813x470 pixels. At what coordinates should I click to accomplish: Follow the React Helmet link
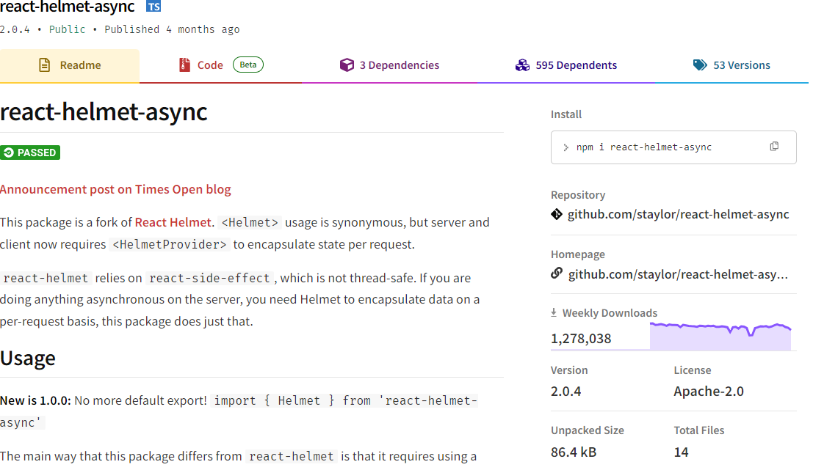click(x=173, y=221)
